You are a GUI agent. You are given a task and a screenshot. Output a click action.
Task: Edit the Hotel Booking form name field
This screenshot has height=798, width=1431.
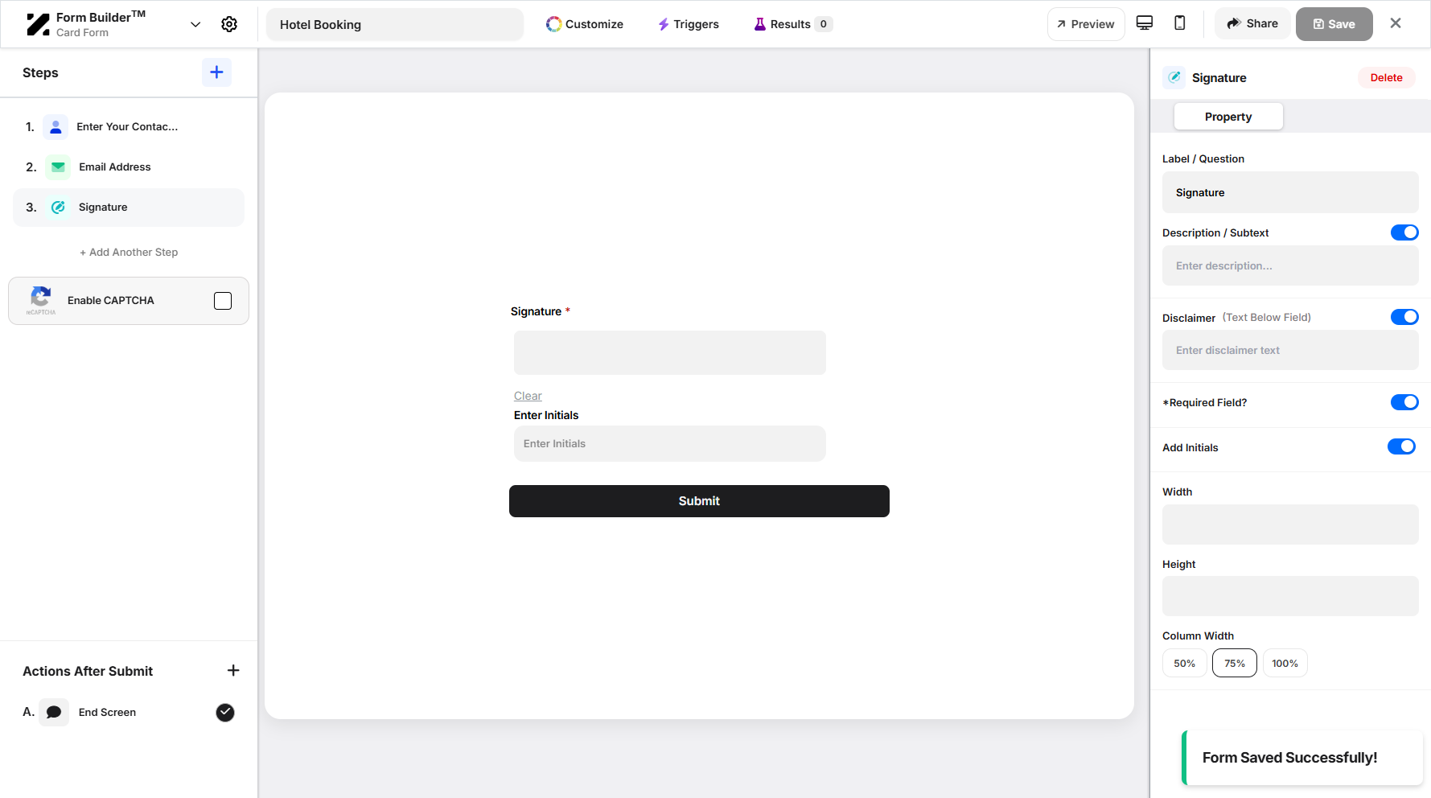point(395,24)
